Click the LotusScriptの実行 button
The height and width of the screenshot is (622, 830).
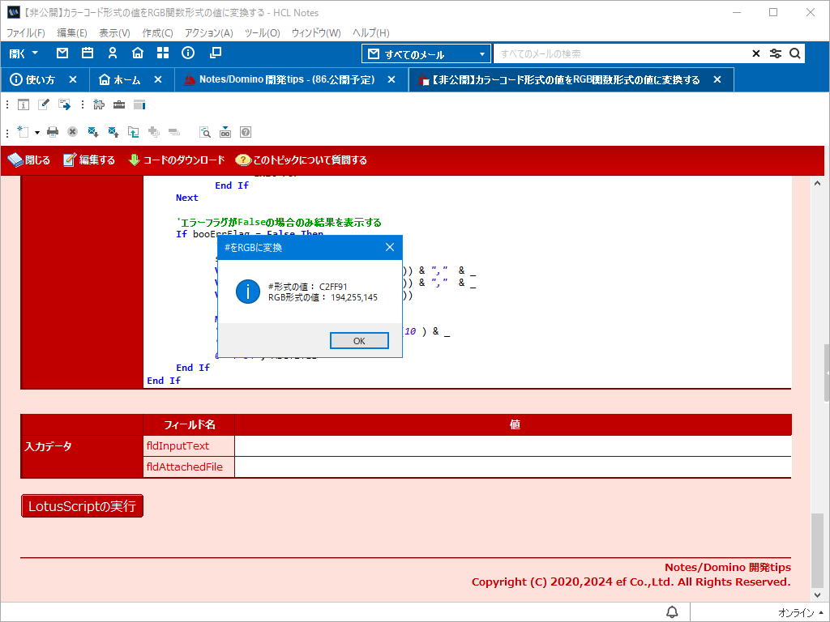coord(82,506)
